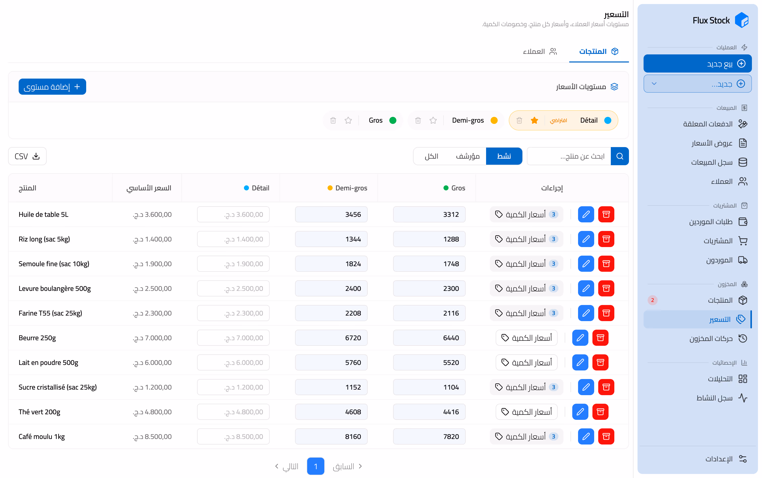This screenshot has width=762, height=478.
Task: Switch to المنتجات tab
Action: (x=598, y=52)
